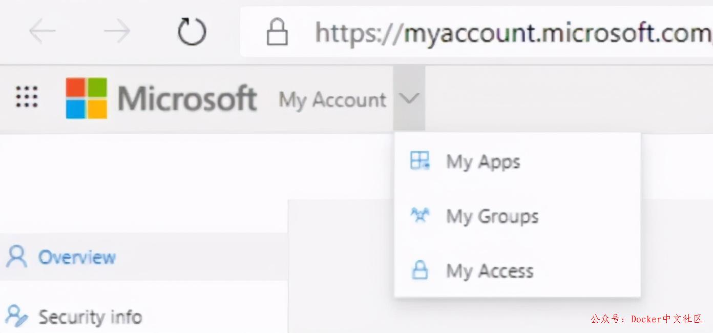Click the Microsoft four-color logo

click(x=87, y=98)
